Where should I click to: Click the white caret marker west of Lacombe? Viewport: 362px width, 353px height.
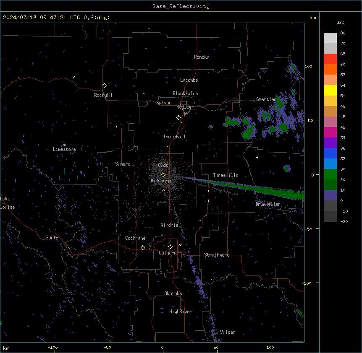coord(167,83)
